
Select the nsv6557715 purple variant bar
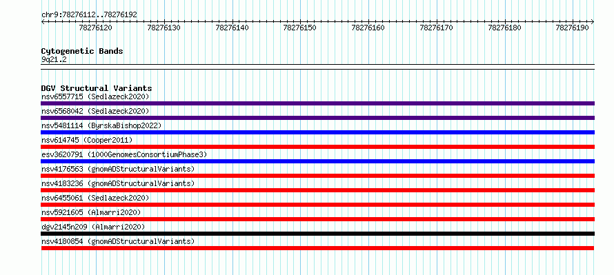(x=317, y=103)
